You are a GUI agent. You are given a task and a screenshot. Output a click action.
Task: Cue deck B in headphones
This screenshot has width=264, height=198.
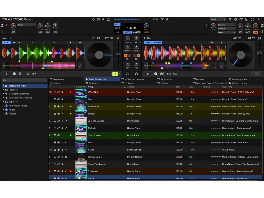tap(136, 74)
